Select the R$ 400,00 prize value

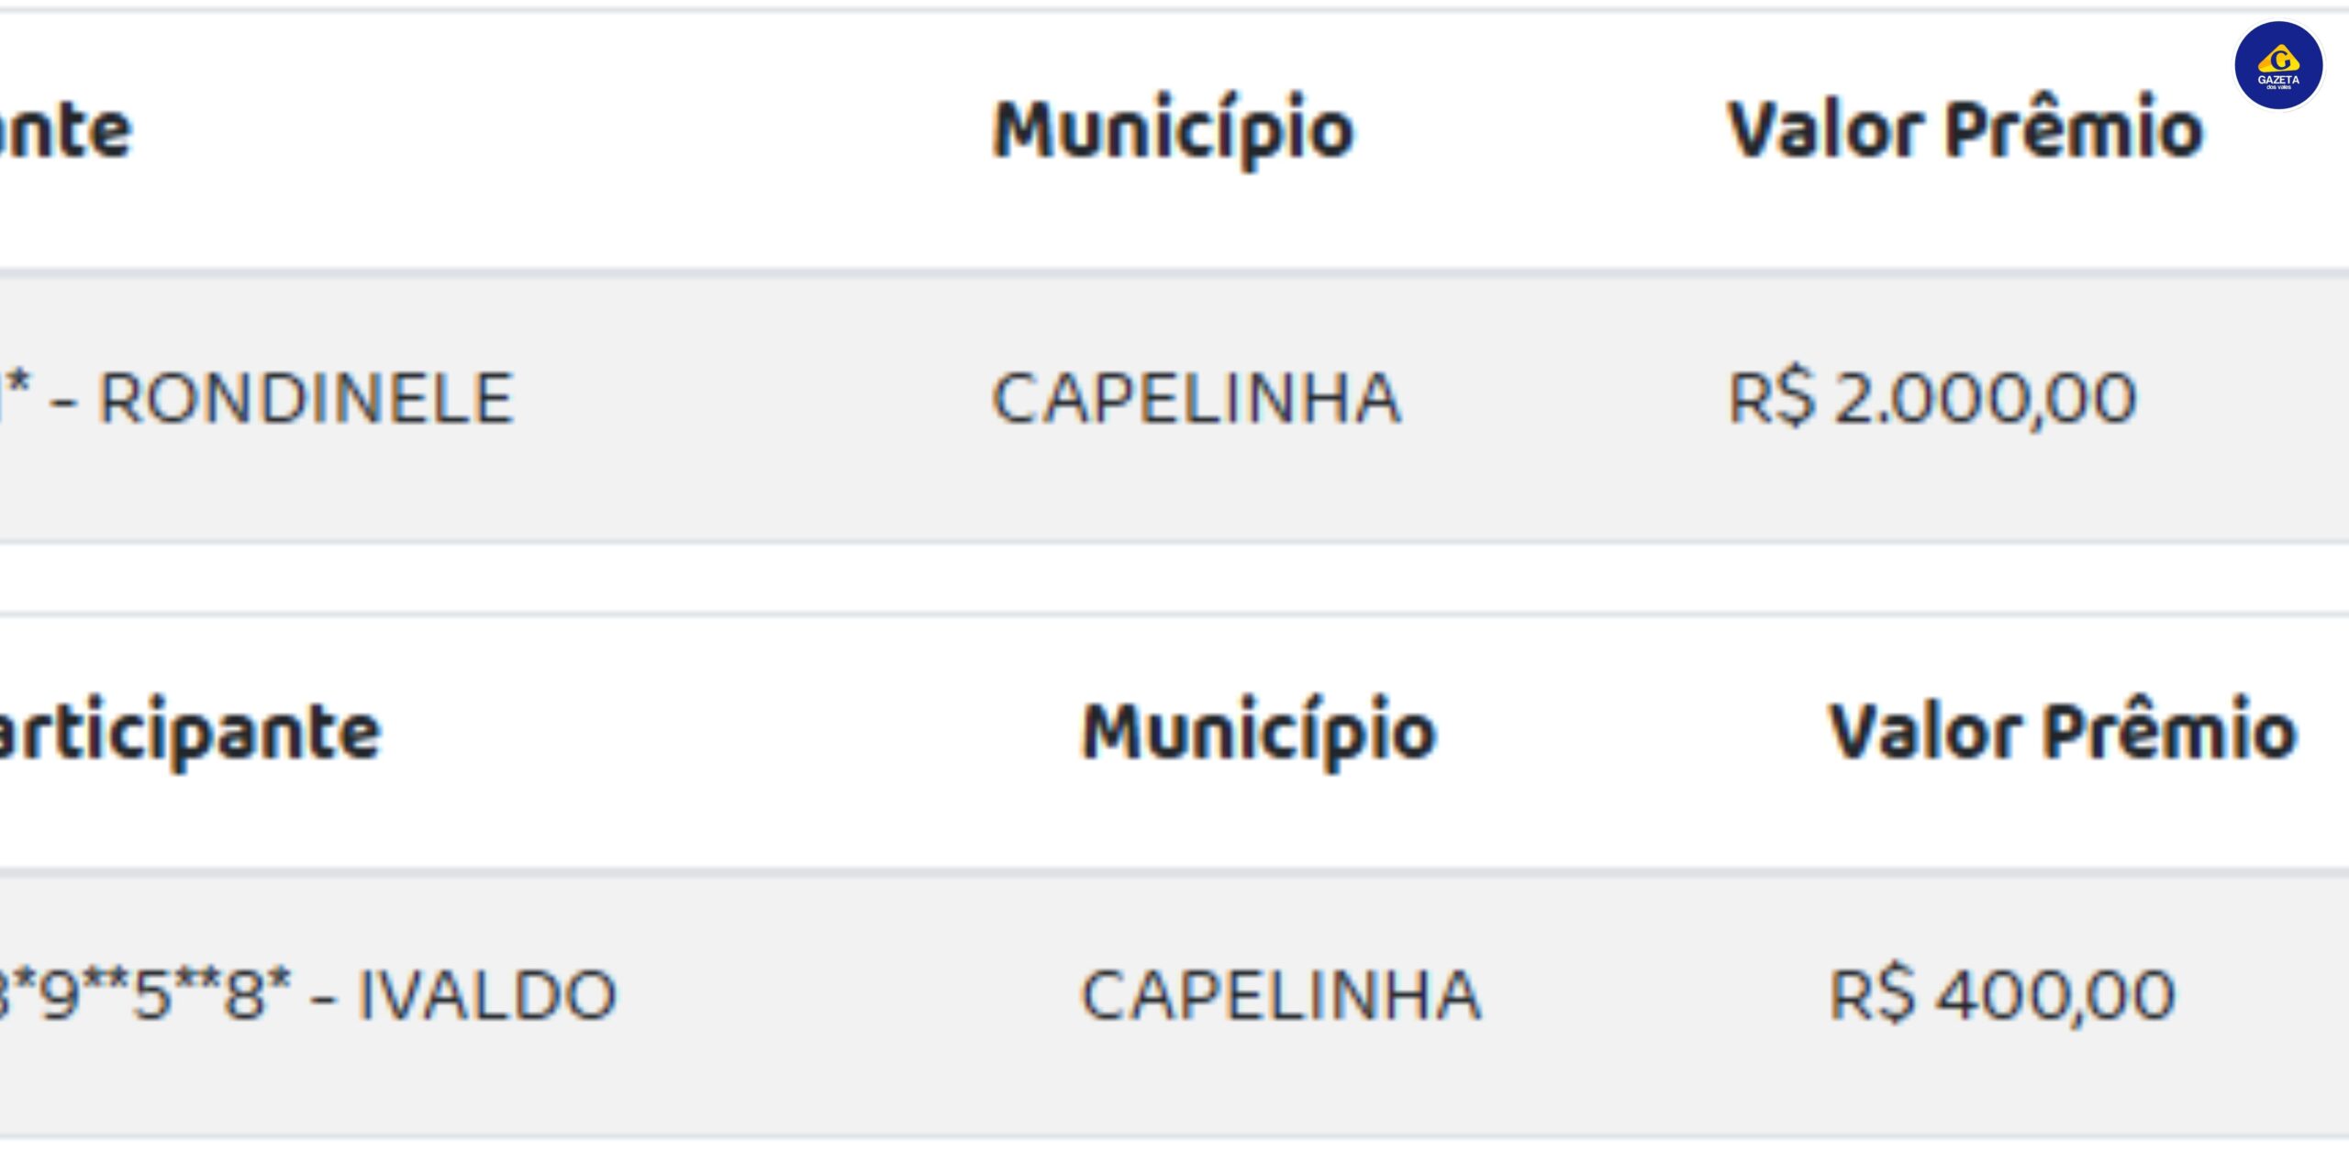2002,995
